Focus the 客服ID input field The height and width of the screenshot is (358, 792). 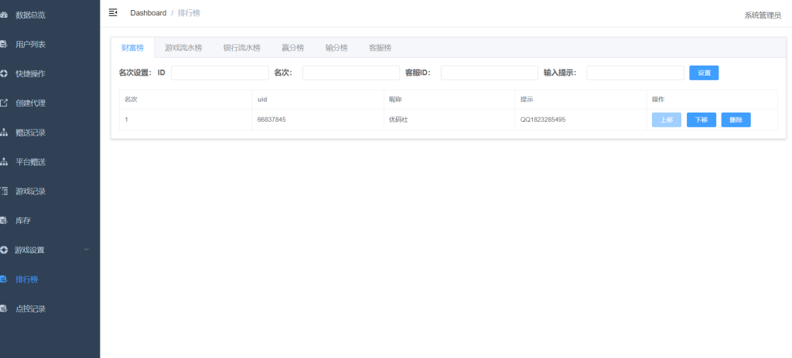(490, 73)
